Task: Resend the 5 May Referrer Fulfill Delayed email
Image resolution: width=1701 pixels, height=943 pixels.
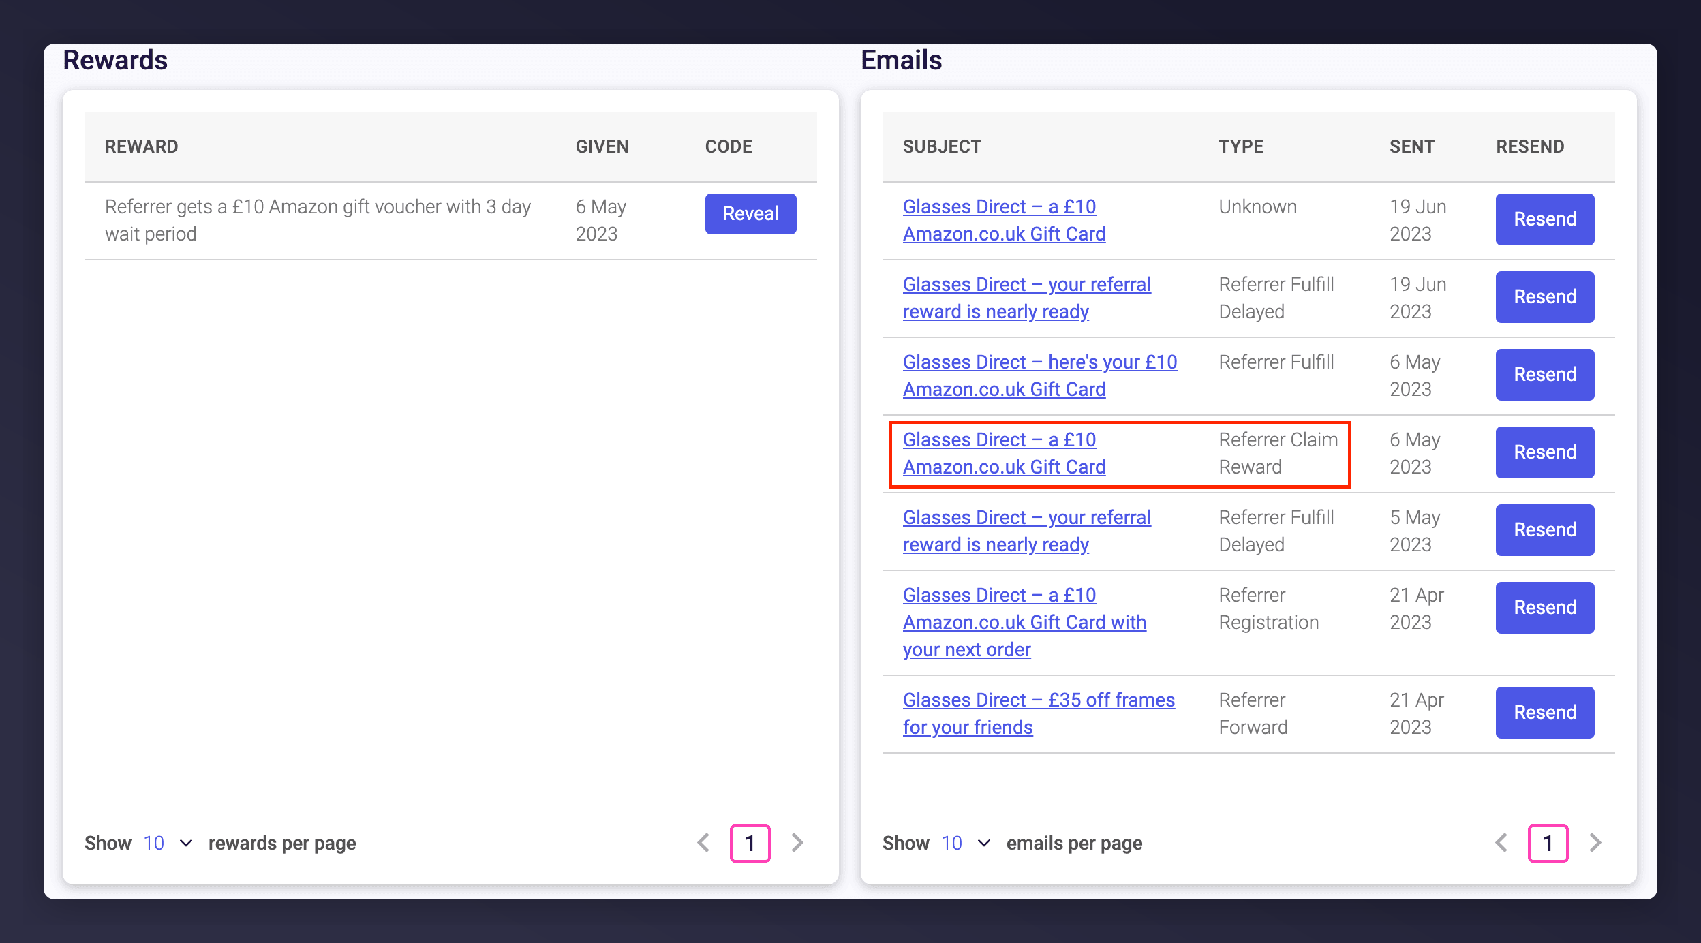Action: 1545,530
